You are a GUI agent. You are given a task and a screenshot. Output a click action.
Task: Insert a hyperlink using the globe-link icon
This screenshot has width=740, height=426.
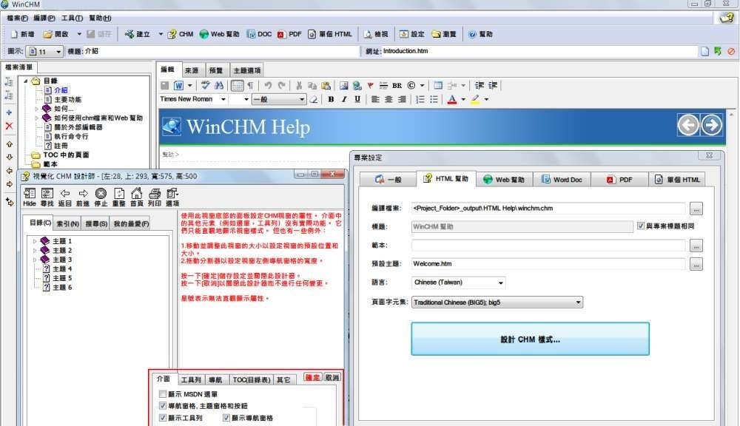(x=357, y=85)
